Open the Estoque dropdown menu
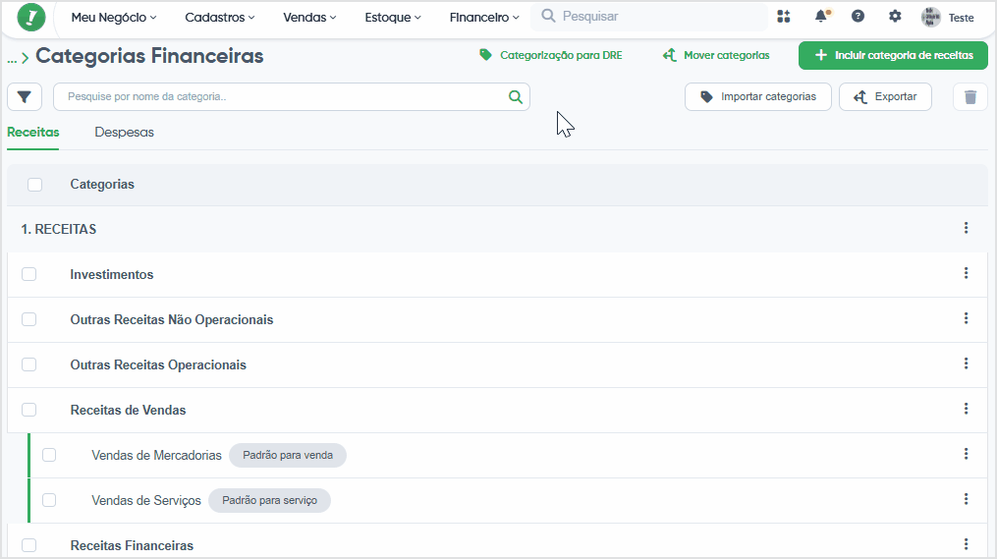The height and width of the screenshot is (559, 997). click(x=393, y=17)
